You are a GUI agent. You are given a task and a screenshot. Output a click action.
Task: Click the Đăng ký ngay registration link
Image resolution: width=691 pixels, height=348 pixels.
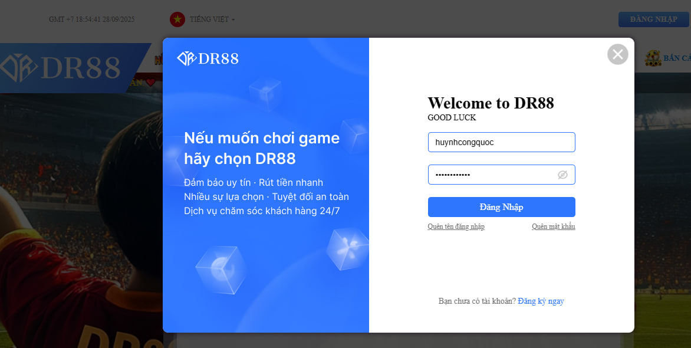coord(541,301)
